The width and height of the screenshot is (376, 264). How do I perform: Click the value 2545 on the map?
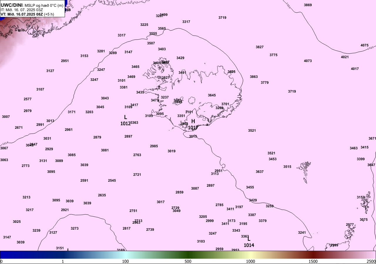click(x=112, y=181)
